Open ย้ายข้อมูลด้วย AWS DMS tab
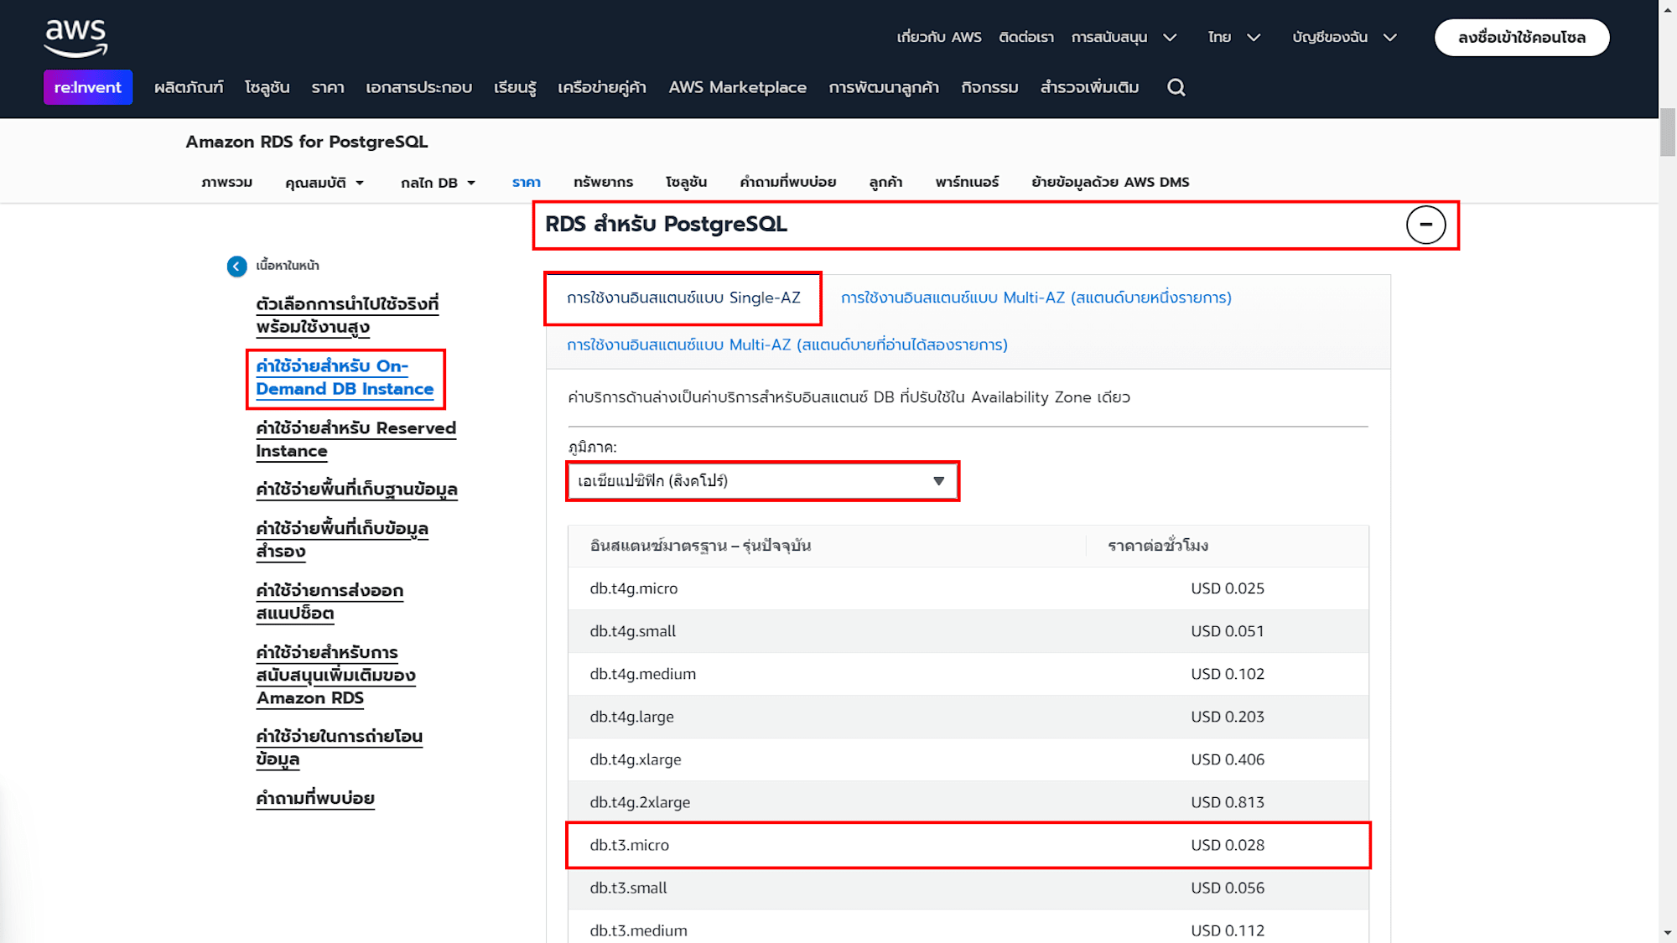1677x943 pixels. 1110,182
